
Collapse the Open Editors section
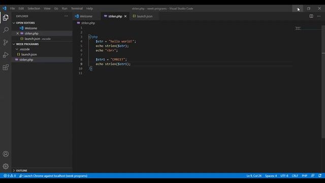pos(14,23)
